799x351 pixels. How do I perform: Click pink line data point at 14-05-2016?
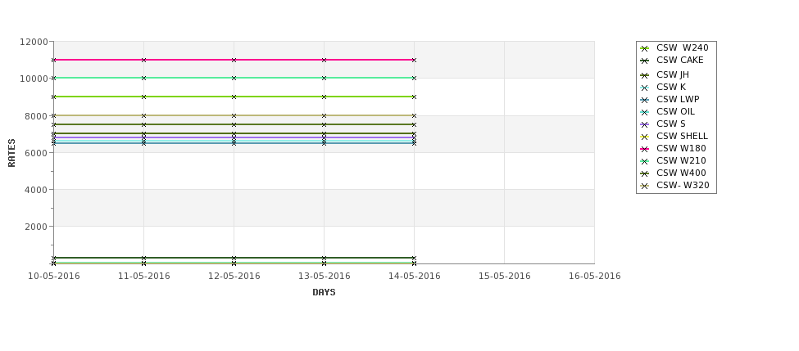[x=414, y=60]
